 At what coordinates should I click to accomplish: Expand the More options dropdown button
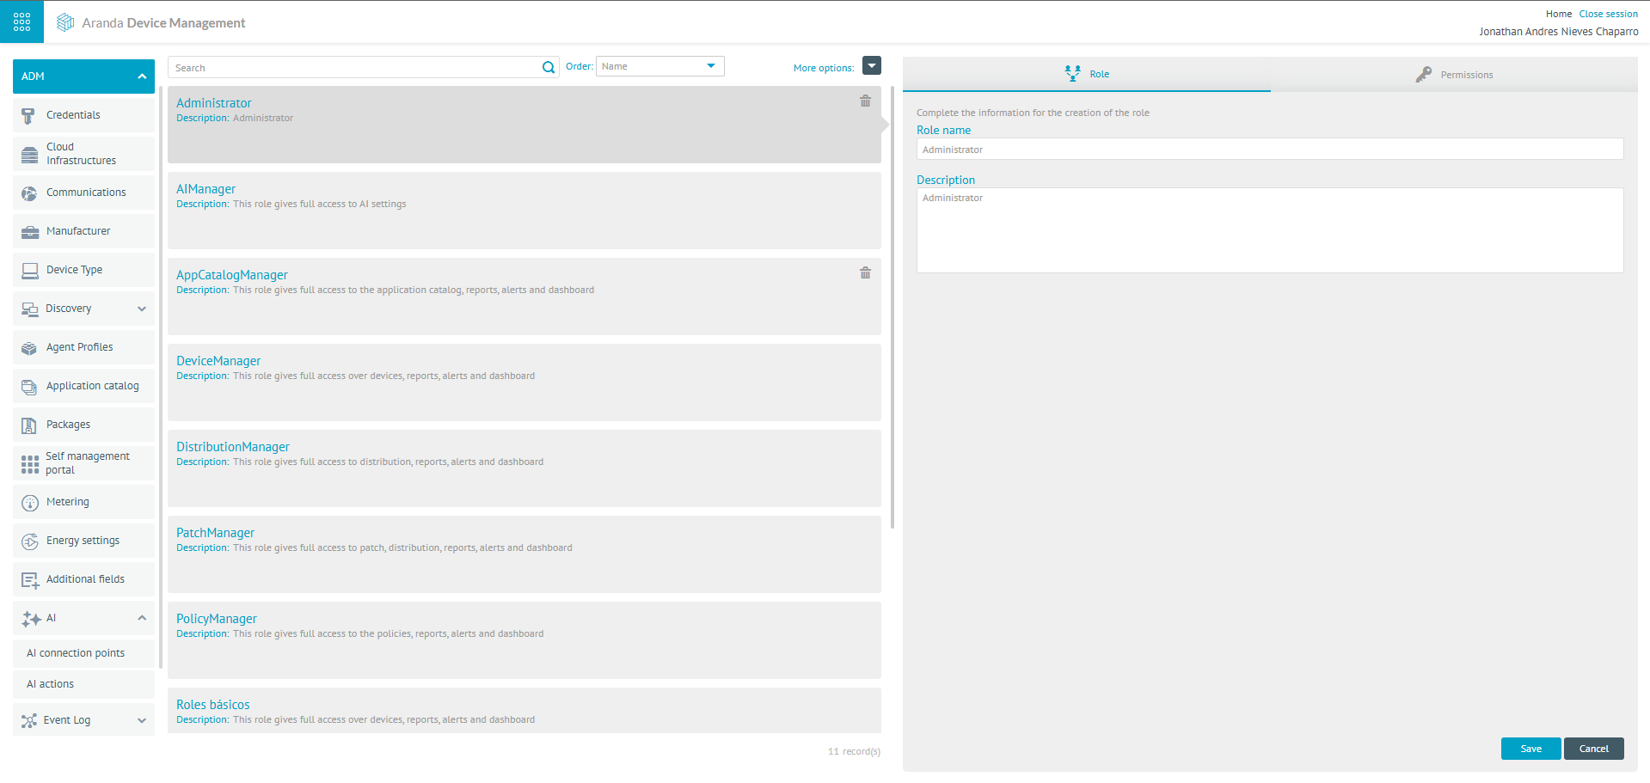[x=871, y=66]
